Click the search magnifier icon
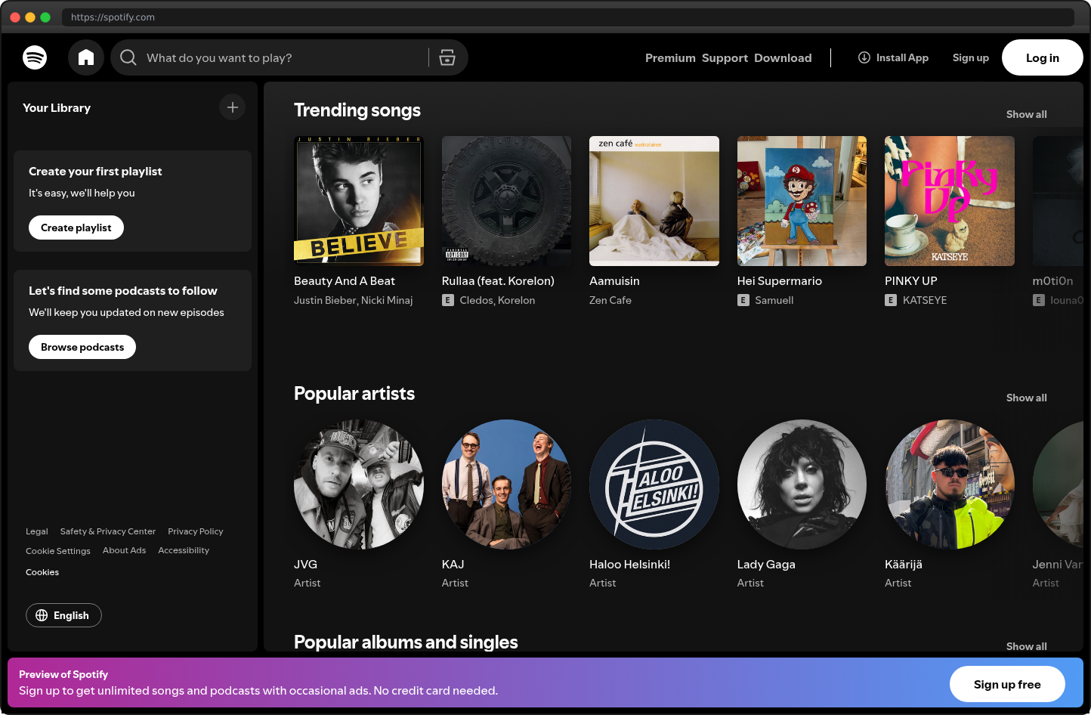 [x=128, y=57]
